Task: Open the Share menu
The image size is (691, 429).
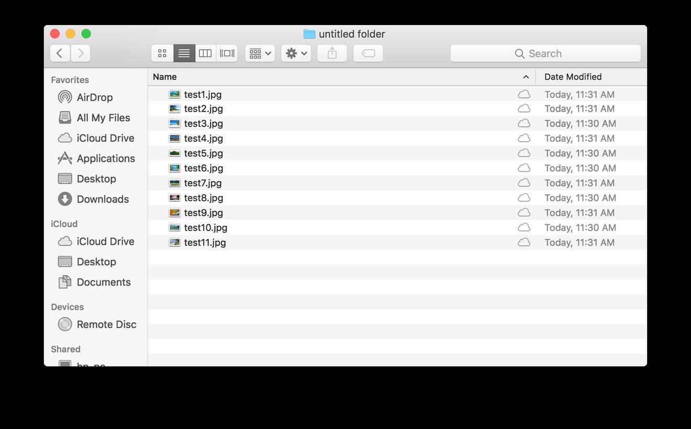Action: pyautogui.click(x=332, y=53)
